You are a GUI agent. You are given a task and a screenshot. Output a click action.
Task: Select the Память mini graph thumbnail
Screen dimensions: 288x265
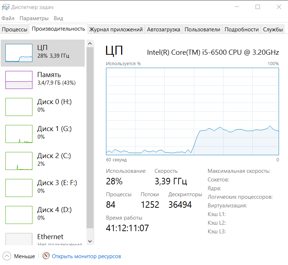(19, 80)
